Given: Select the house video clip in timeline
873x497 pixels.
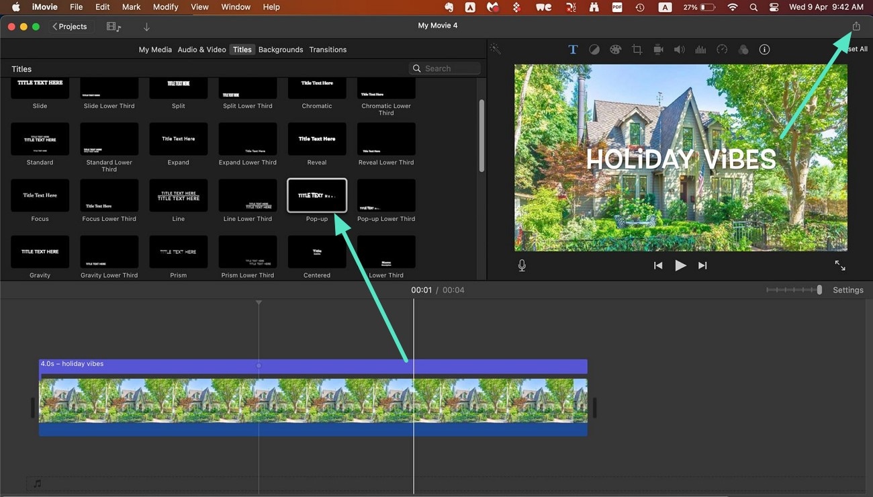Looking at the screenshot, I should point(313,406).
